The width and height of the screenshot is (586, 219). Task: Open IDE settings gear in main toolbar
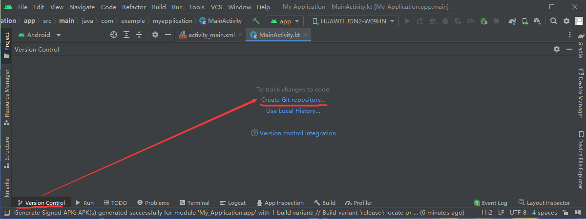pyautogui.click(x=566, y=21)
